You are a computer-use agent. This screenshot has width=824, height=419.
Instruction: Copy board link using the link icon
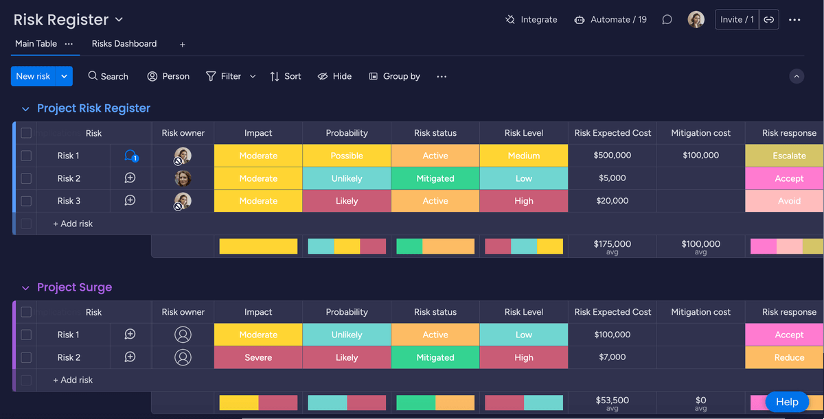pyautogui.click(x=769, y=19)
